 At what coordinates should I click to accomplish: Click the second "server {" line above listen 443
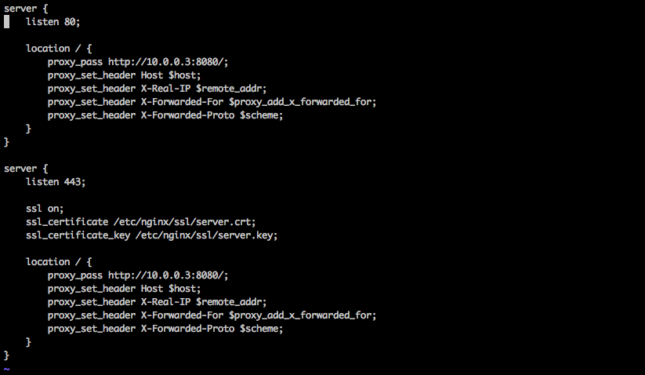26,168
